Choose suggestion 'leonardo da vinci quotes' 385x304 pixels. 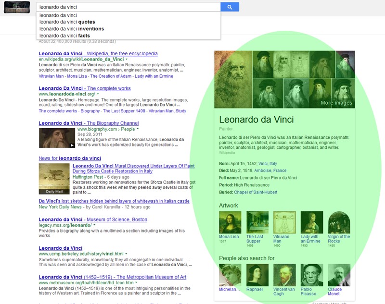tap(67, 22)
